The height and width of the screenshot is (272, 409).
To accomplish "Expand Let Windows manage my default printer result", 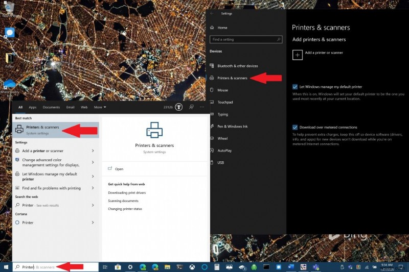I will pos(93,177).
